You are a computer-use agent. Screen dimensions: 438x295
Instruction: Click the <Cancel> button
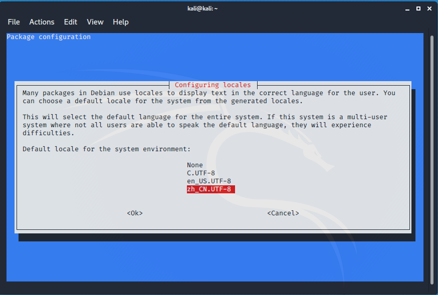pos(283,213)
